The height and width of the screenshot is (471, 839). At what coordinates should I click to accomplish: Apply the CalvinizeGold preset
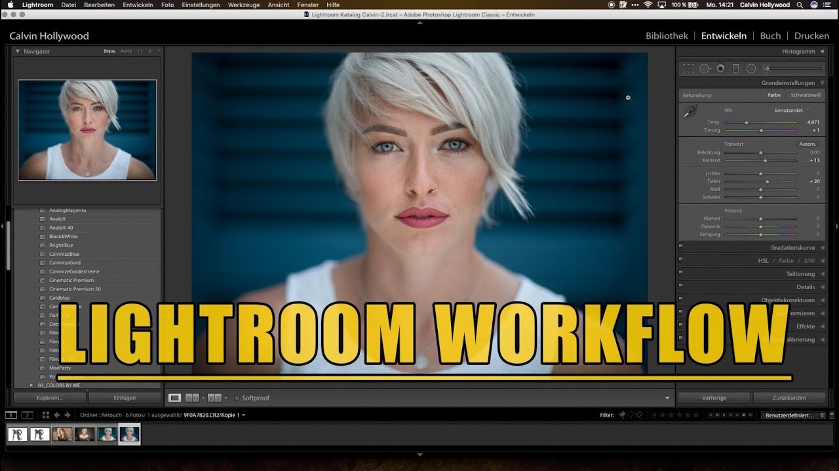tap(65, 263)
